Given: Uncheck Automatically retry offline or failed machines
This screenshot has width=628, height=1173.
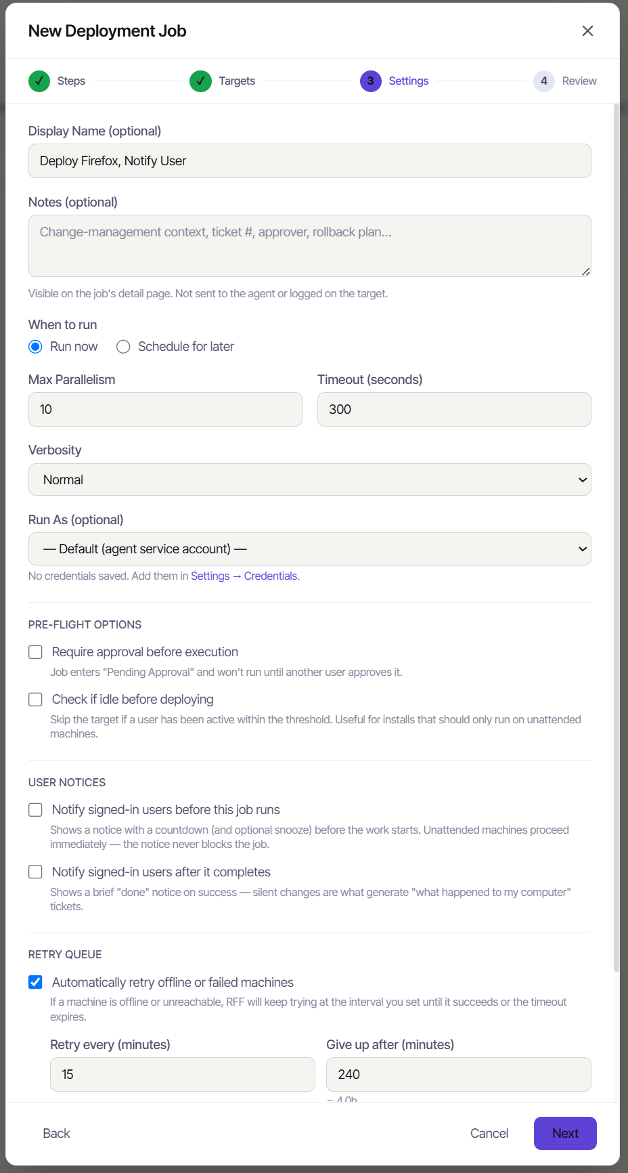Looking at the screenshot, I should pyautogui.click(x=35, y=983).
